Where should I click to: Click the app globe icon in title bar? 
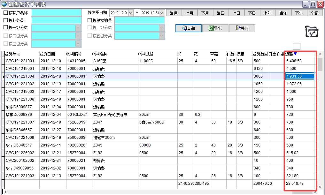tap(4, 4)
